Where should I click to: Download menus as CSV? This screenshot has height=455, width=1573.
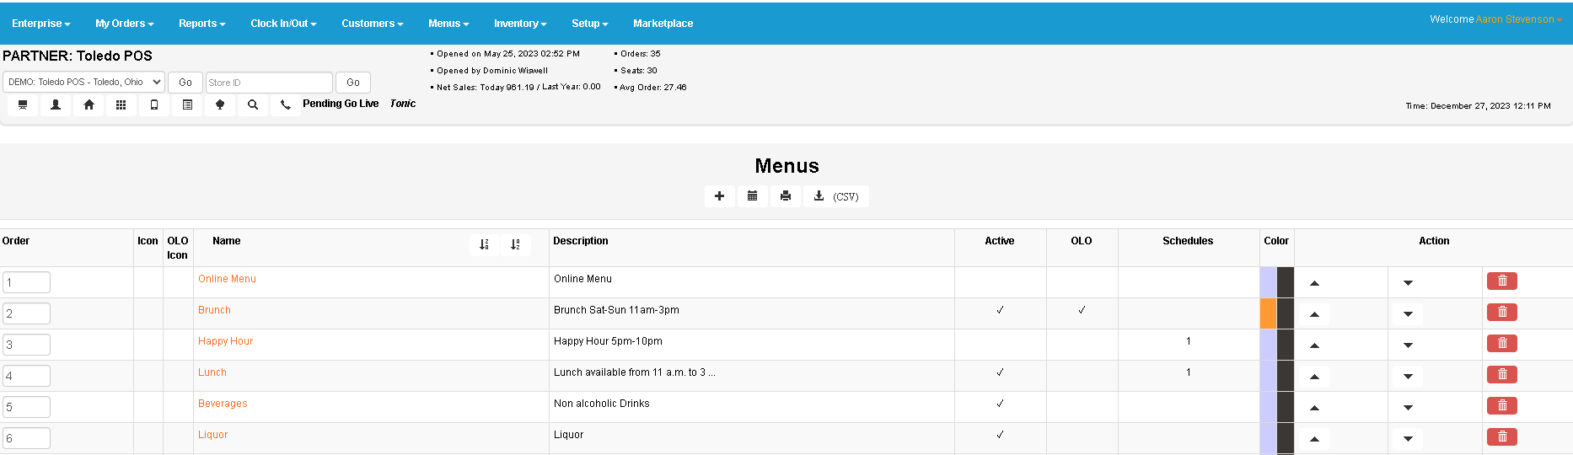click(836, 196)
